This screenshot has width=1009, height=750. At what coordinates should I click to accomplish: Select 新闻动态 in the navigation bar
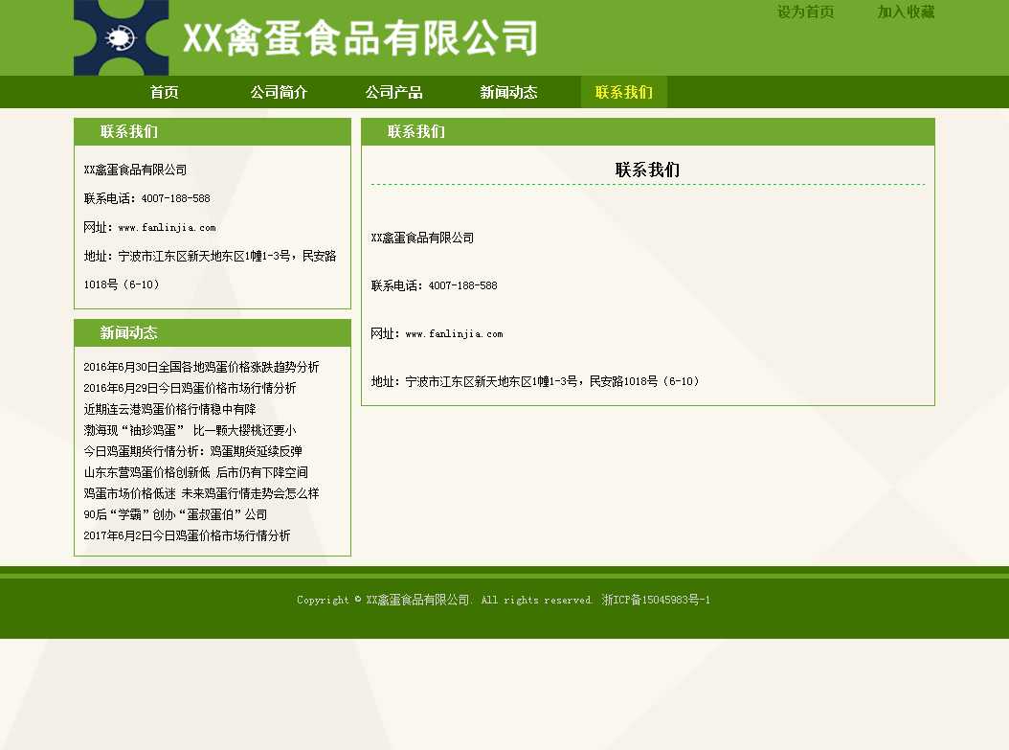(508, 93)
